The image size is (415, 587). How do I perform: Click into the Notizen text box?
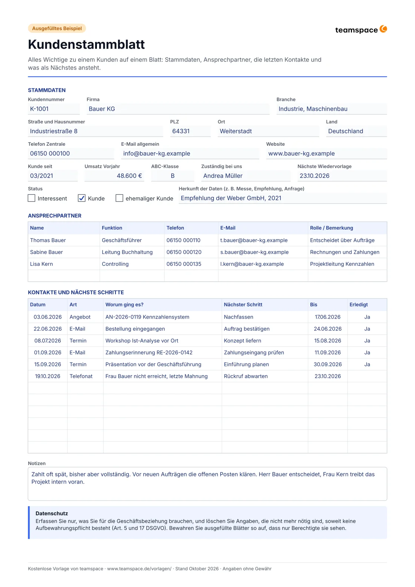click(x=207, y=484)
